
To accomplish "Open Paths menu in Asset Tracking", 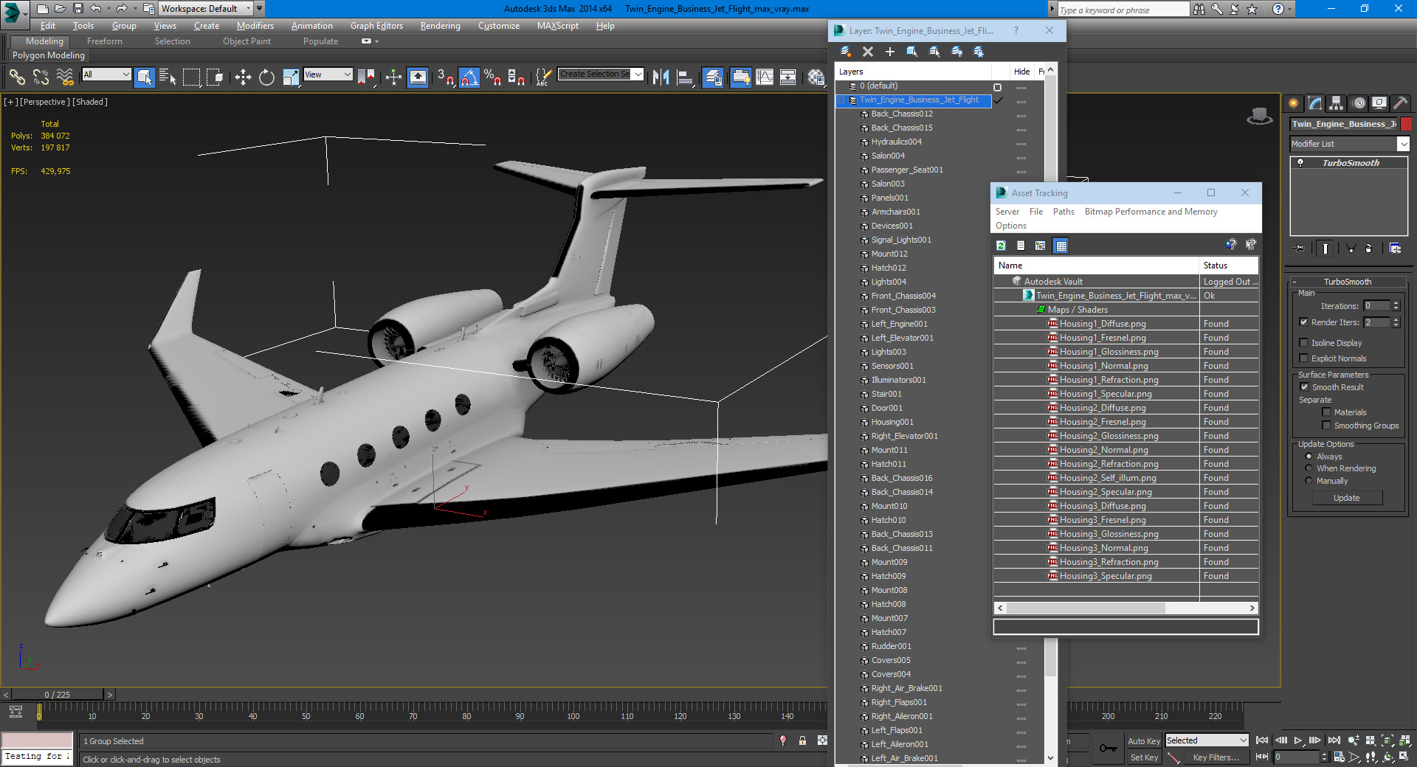I will click(x=1063, y=212).
